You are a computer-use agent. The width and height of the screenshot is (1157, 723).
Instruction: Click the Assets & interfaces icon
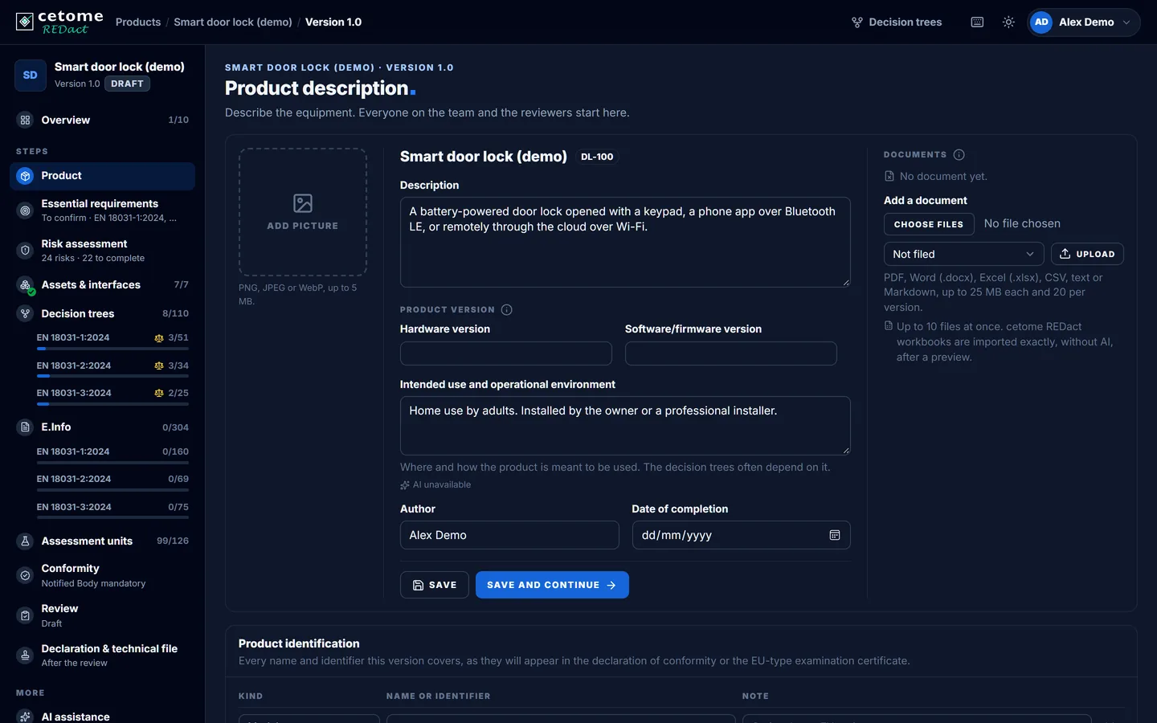pyautogui.click(x=26, y=285)
